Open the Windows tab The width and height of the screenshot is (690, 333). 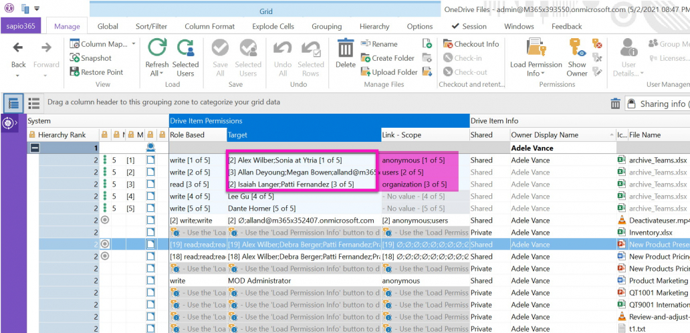(x=519, y=26)
